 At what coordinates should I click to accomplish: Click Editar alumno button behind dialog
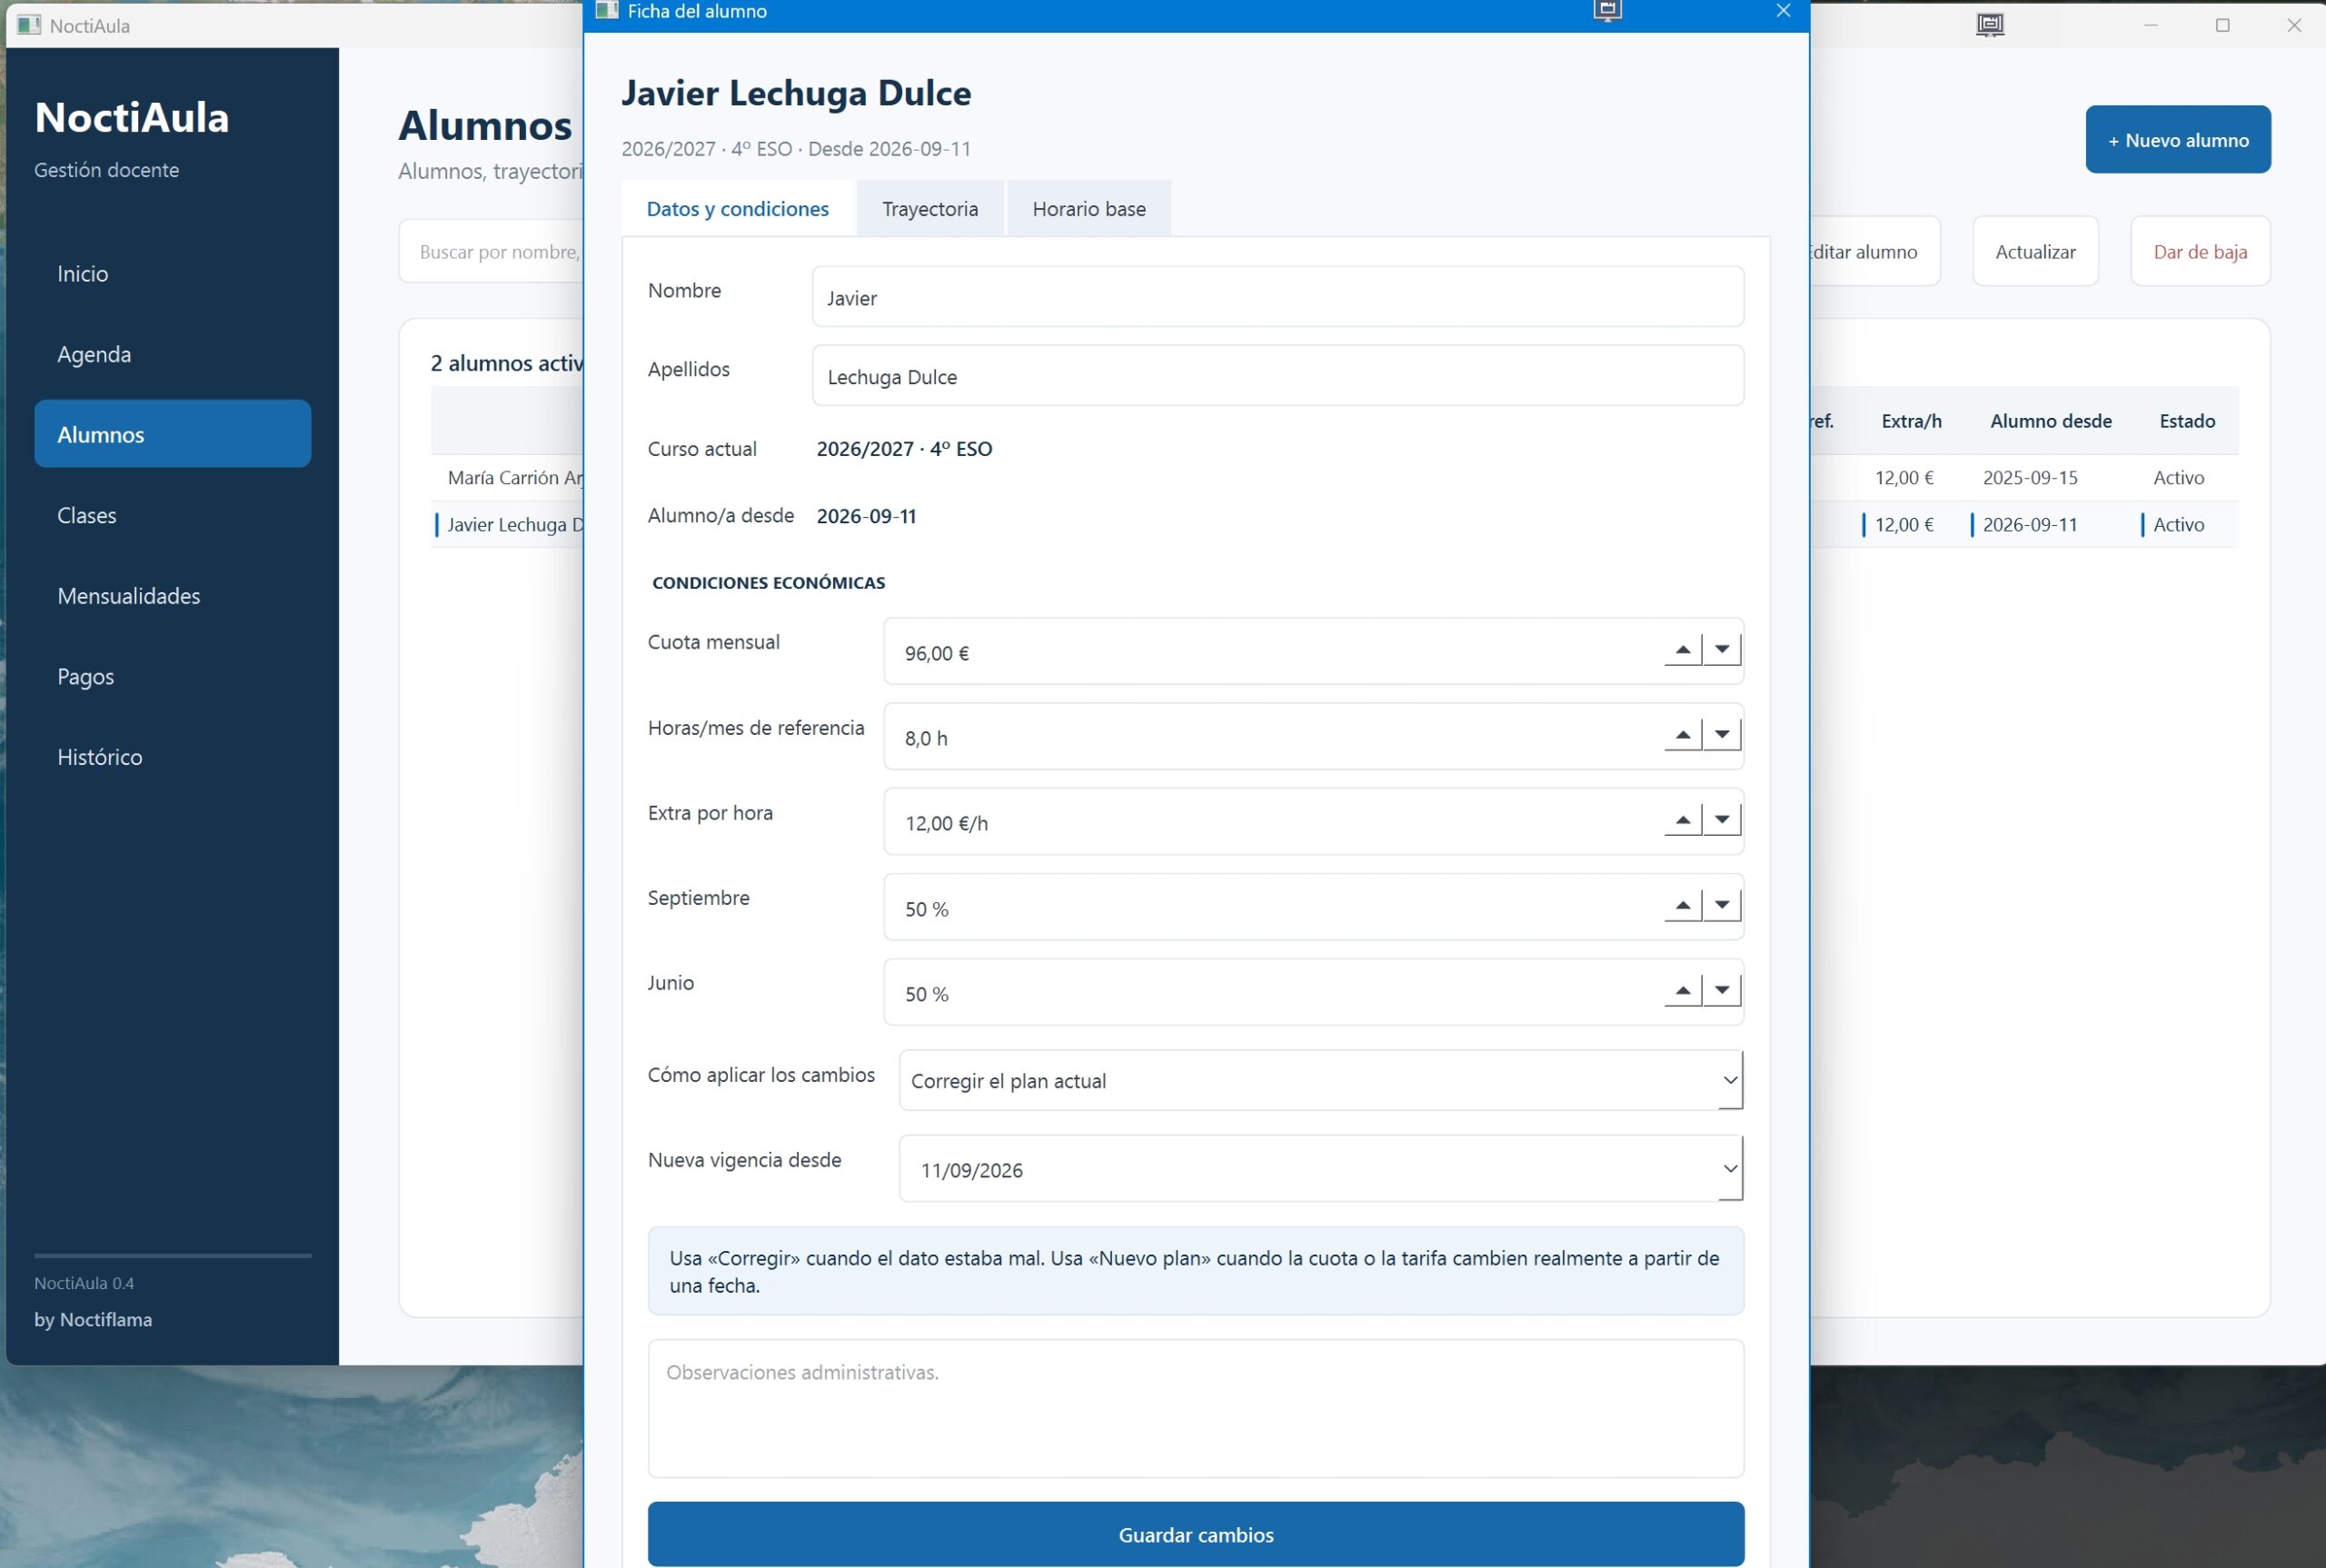[1875, 252]
